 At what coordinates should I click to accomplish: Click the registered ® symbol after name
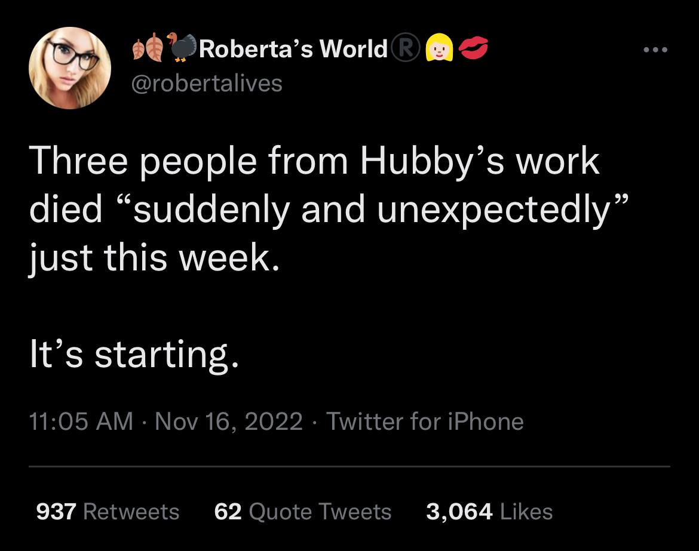point(404,49)
